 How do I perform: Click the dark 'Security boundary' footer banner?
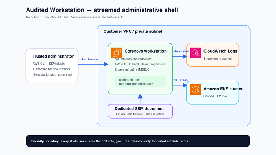coord(138,141)
